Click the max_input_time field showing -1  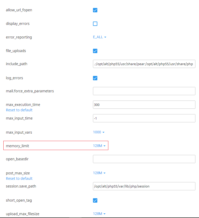coord(144,118)
